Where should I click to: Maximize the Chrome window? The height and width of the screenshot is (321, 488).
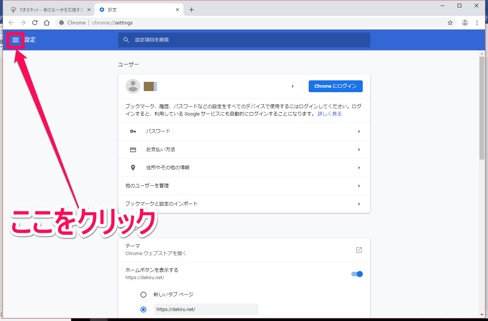[459, 6]
